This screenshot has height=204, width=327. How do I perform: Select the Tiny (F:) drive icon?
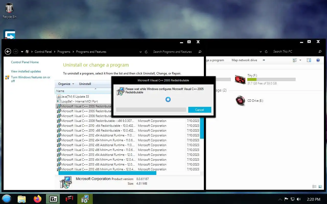pos(240,79)
